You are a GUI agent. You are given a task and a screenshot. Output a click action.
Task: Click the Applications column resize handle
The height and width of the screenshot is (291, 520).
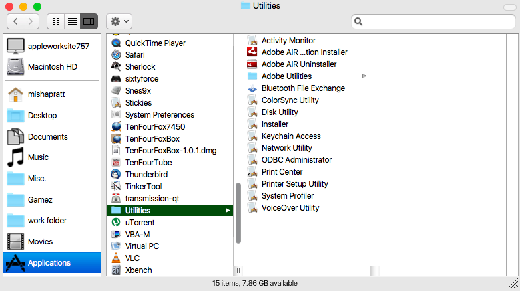coord(238,270)
